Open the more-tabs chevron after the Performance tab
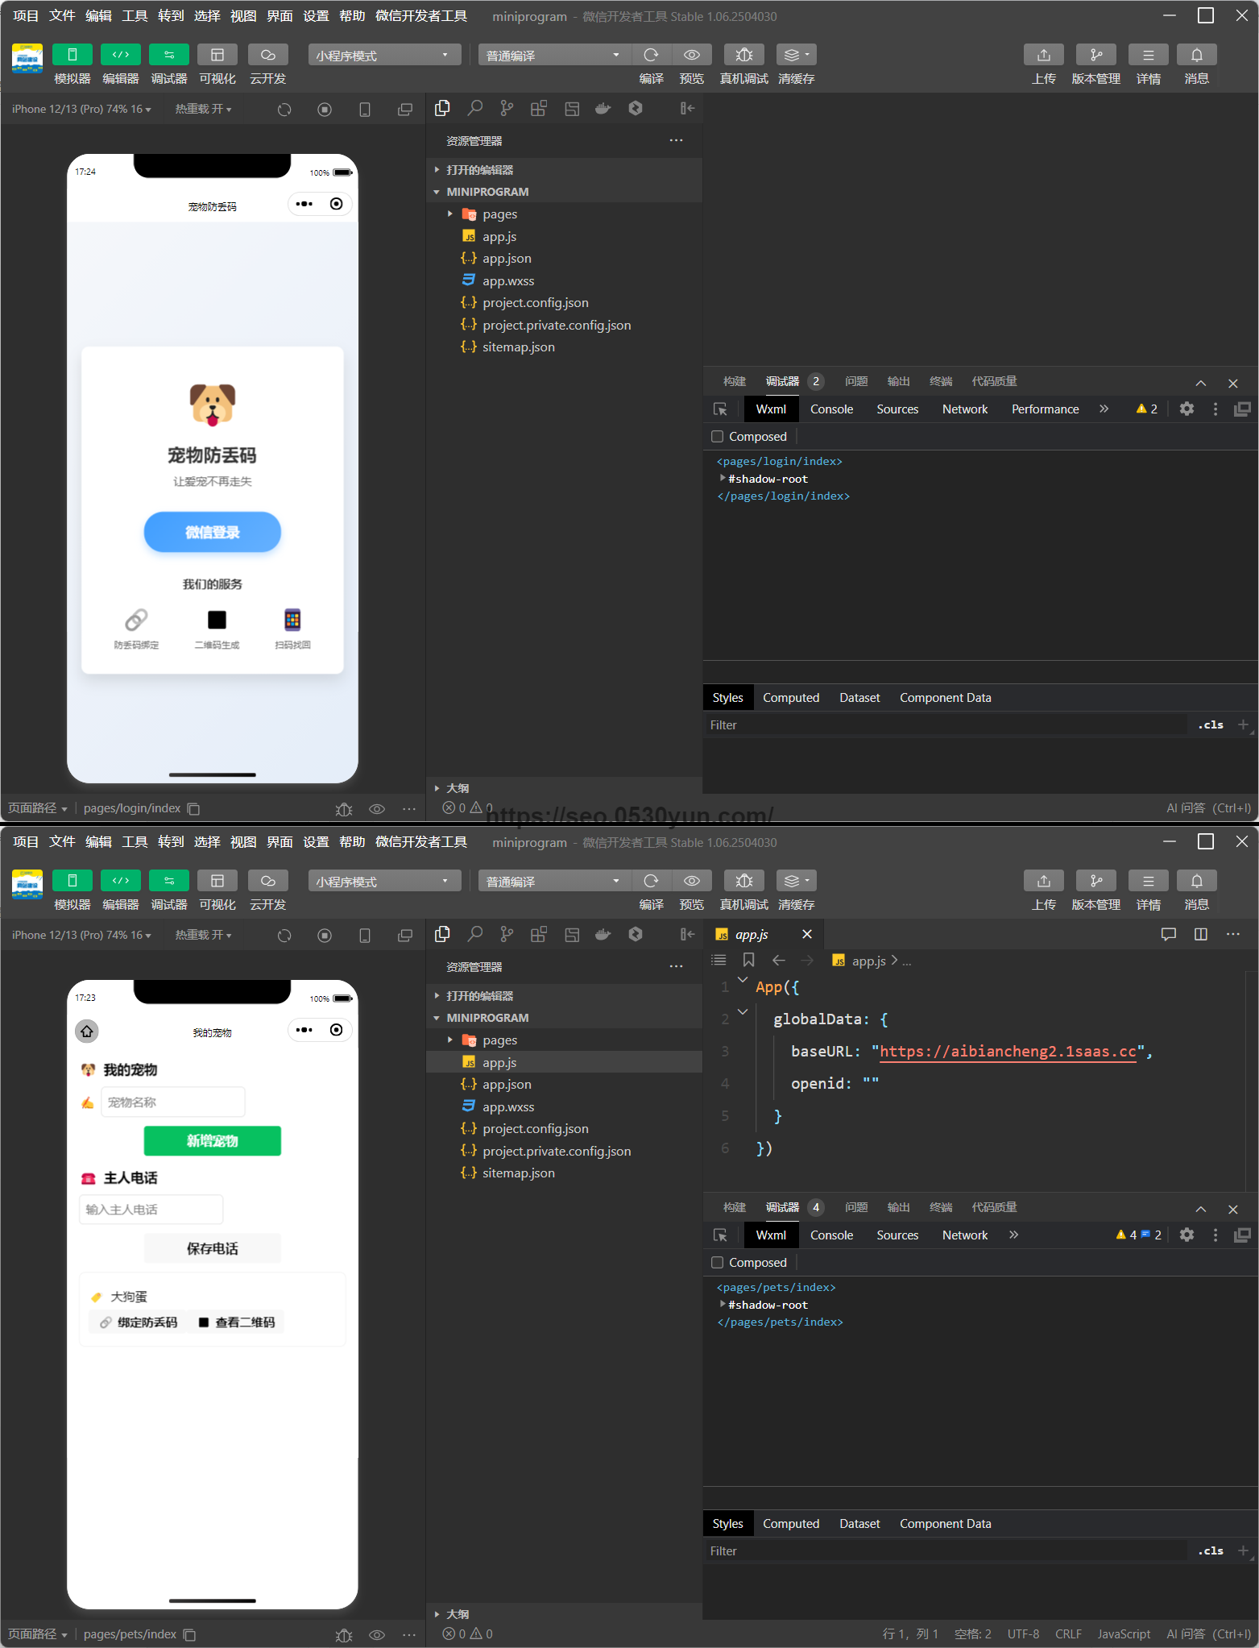The width and height of the screenshot is (1259, 1648). (x=1104, y=409)
